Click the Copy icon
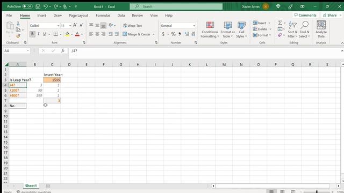Image resolution: width=344 pixels, height=193 pixels. (18, 29)
